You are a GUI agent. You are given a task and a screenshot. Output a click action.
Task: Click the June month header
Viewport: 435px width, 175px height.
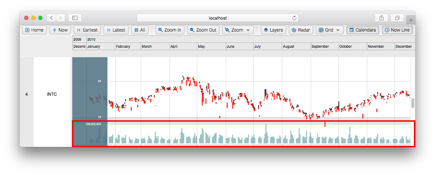pyautogui.click(x=239, y=46)
